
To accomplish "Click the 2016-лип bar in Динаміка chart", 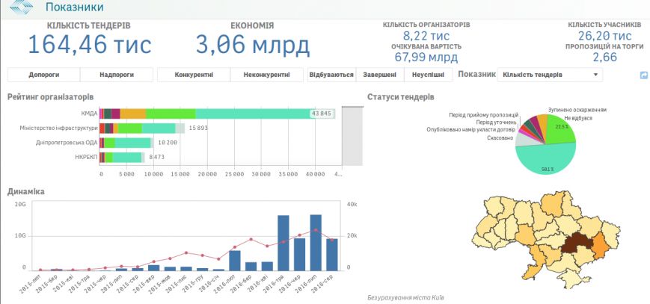I will pos(316,242).
